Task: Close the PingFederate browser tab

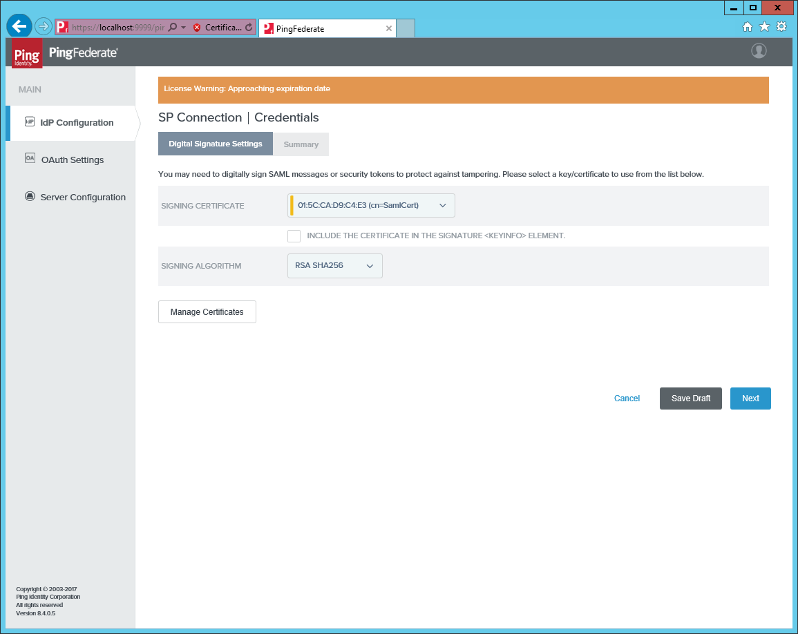Action: (x=389, y=28)
